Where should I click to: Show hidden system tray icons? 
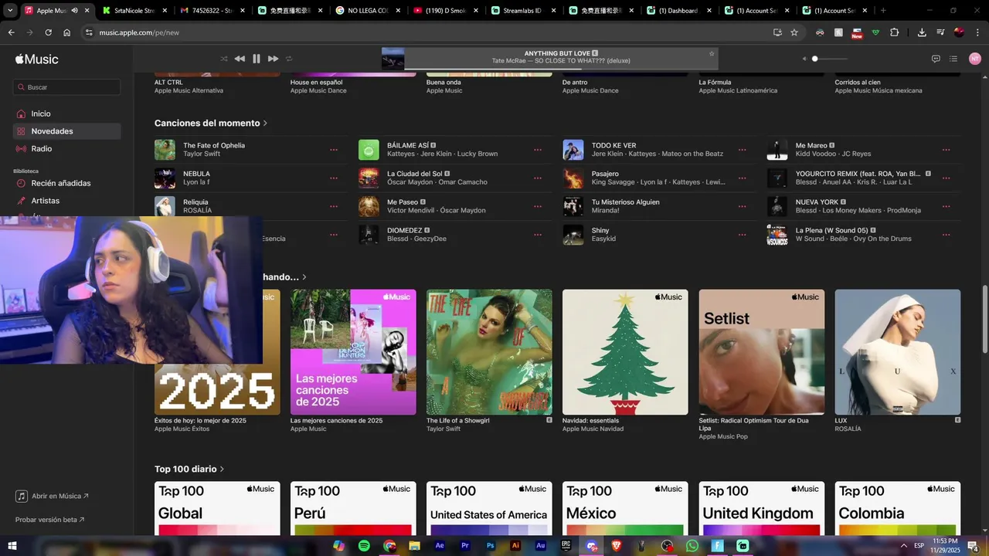(x=903, y=545)
